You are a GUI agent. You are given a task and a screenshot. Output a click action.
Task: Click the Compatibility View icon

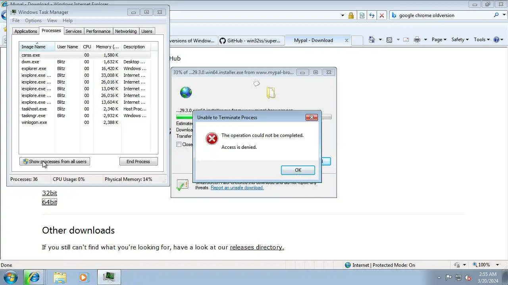[x=362, y=15]
